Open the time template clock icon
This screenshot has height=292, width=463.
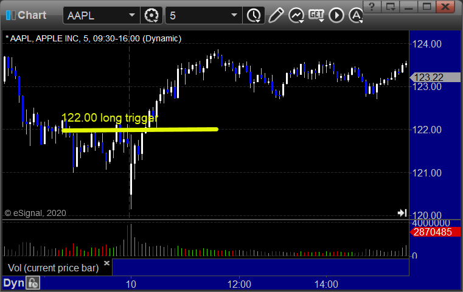253,15
